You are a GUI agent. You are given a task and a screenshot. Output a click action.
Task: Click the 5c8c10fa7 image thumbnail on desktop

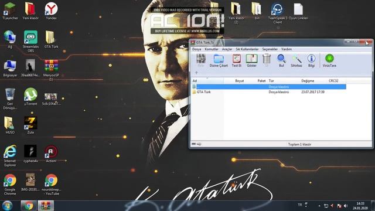coord(51,98)
